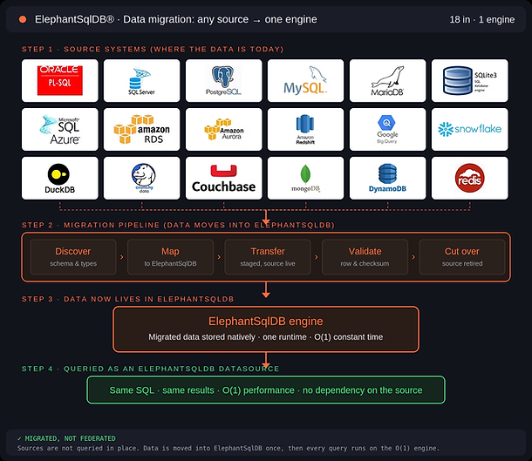532x461 pixels.
Task: Click the "Sources are not queried in place" note
Action: tap(228, 448)
